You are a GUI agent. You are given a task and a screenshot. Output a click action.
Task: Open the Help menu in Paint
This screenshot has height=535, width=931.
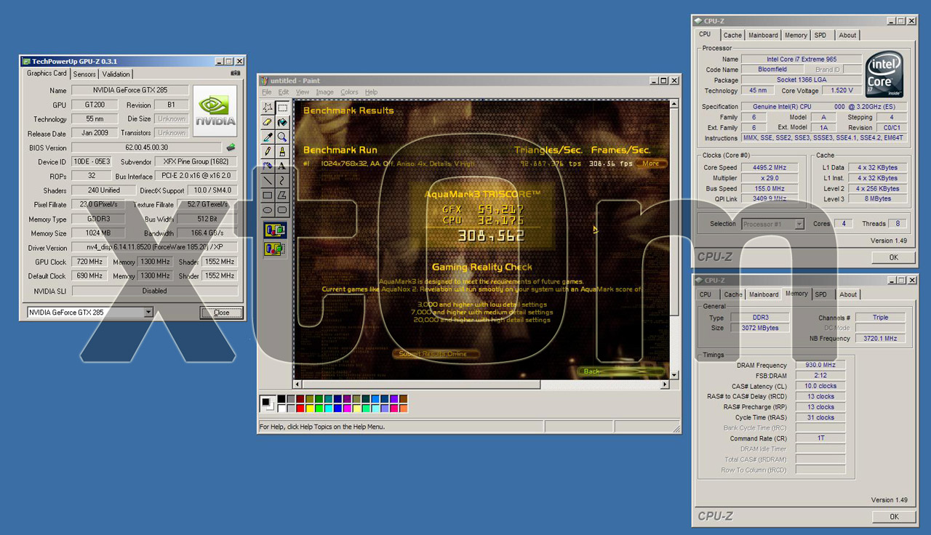tap(371, 92)
